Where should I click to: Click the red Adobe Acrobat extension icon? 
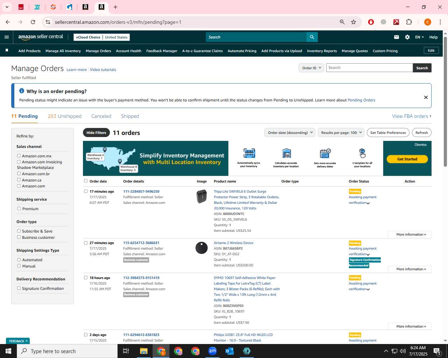coord(396,22)
